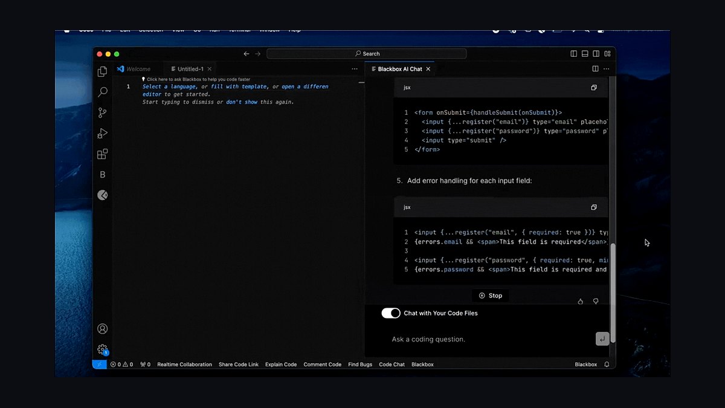Click open a different editor link
This screenshot has width=725, height=408.
point(305,86)
